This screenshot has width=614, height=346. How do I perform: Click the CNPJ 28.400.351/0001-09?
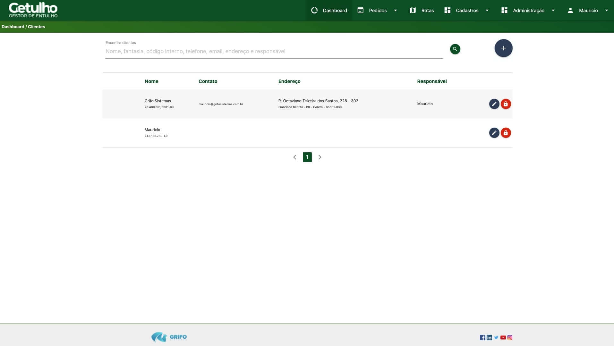(159, 107)
